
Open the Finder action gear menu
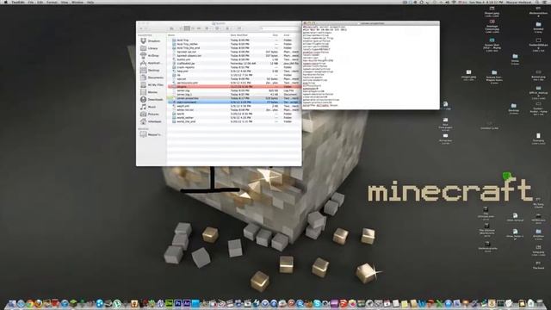[x=207, y=28]
